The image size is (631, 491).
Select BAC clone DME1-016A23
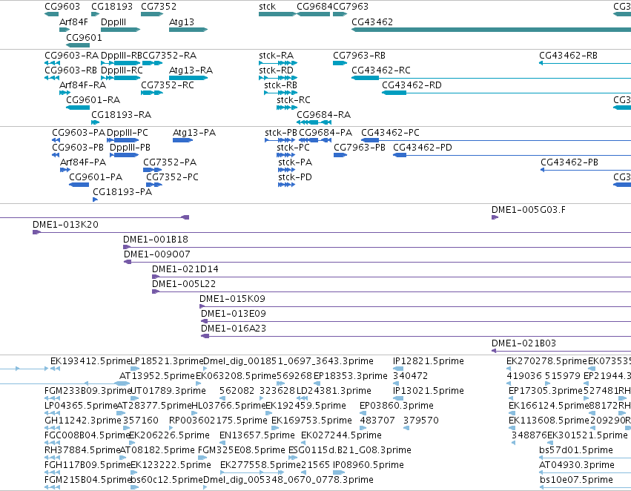pos(416,337)
